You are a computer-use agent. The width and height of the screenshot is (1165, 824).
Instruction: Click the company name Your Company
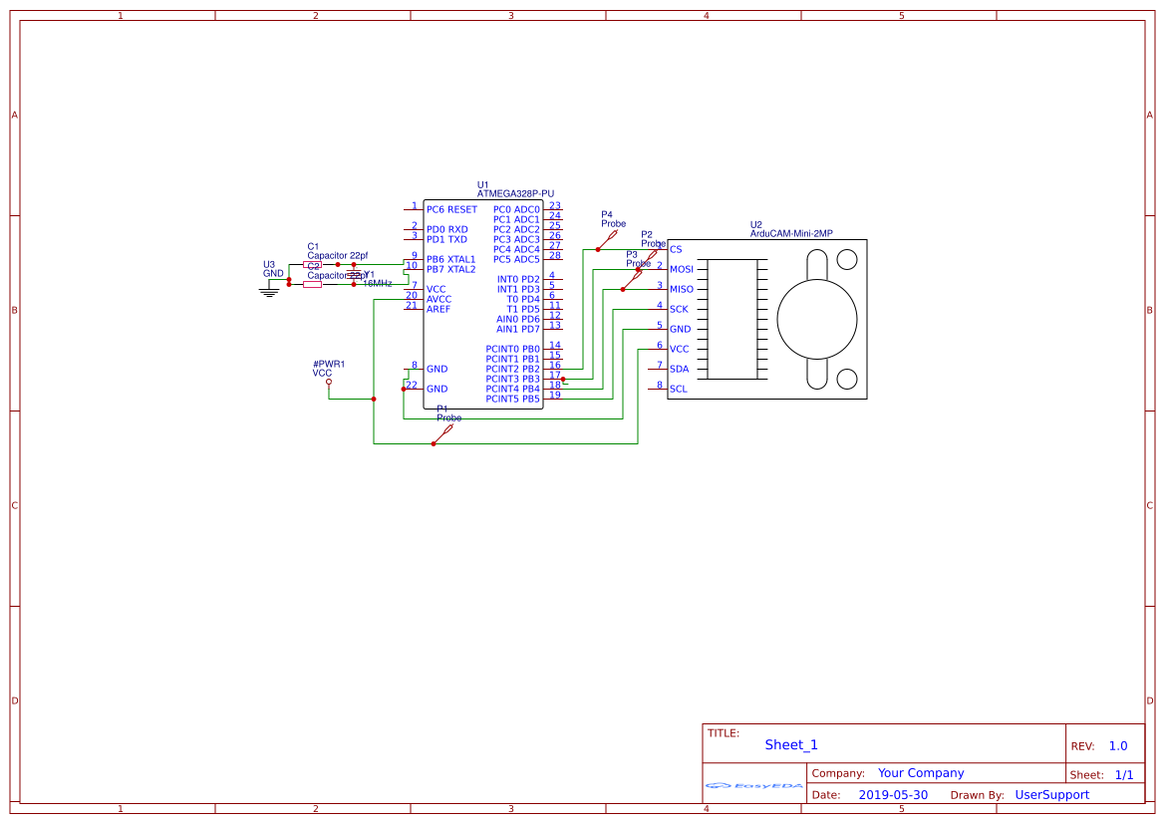pyautogui.click(x=921, y=772)
